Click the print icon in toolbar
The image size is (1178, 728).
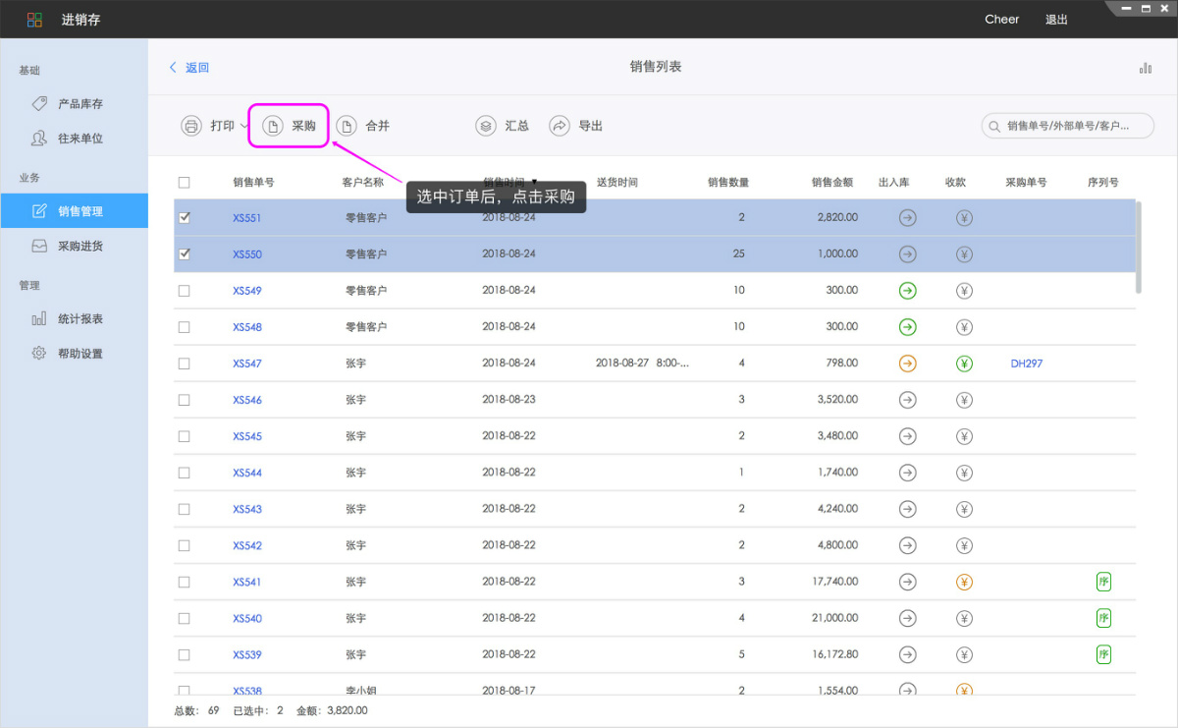click(191, 126)
